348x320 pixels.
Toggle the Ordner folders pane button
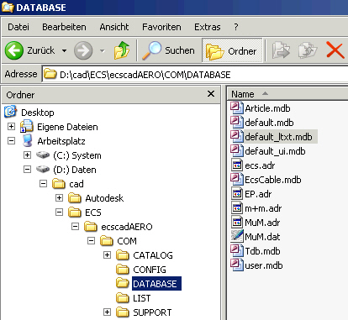click(232, 50)
